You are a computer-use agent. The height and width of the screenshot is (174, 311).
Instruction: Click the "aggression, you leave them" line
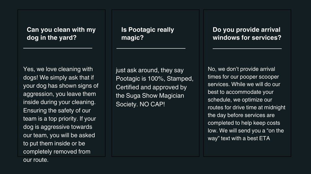pyautogui.click(x=59, y=94)
